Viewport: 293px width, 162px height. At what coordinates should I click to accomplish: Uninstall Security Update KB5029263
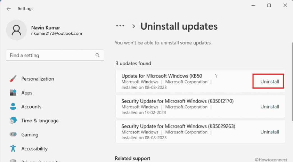click(269, 132)
